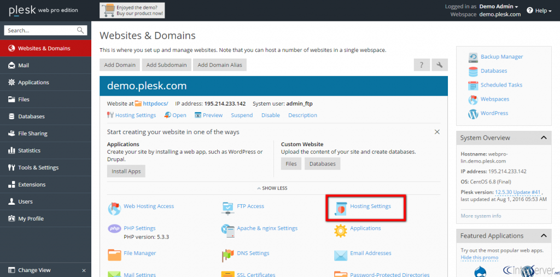Click the shopping cart Buy our product banner
Viewport: 560px width, 277px height.
coord(132,10)
